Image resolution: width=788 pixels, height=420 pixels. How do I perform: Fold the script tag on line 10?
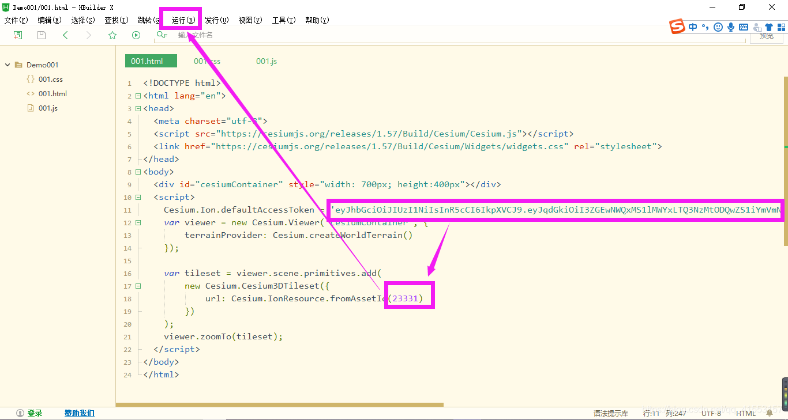click(138, 198)
